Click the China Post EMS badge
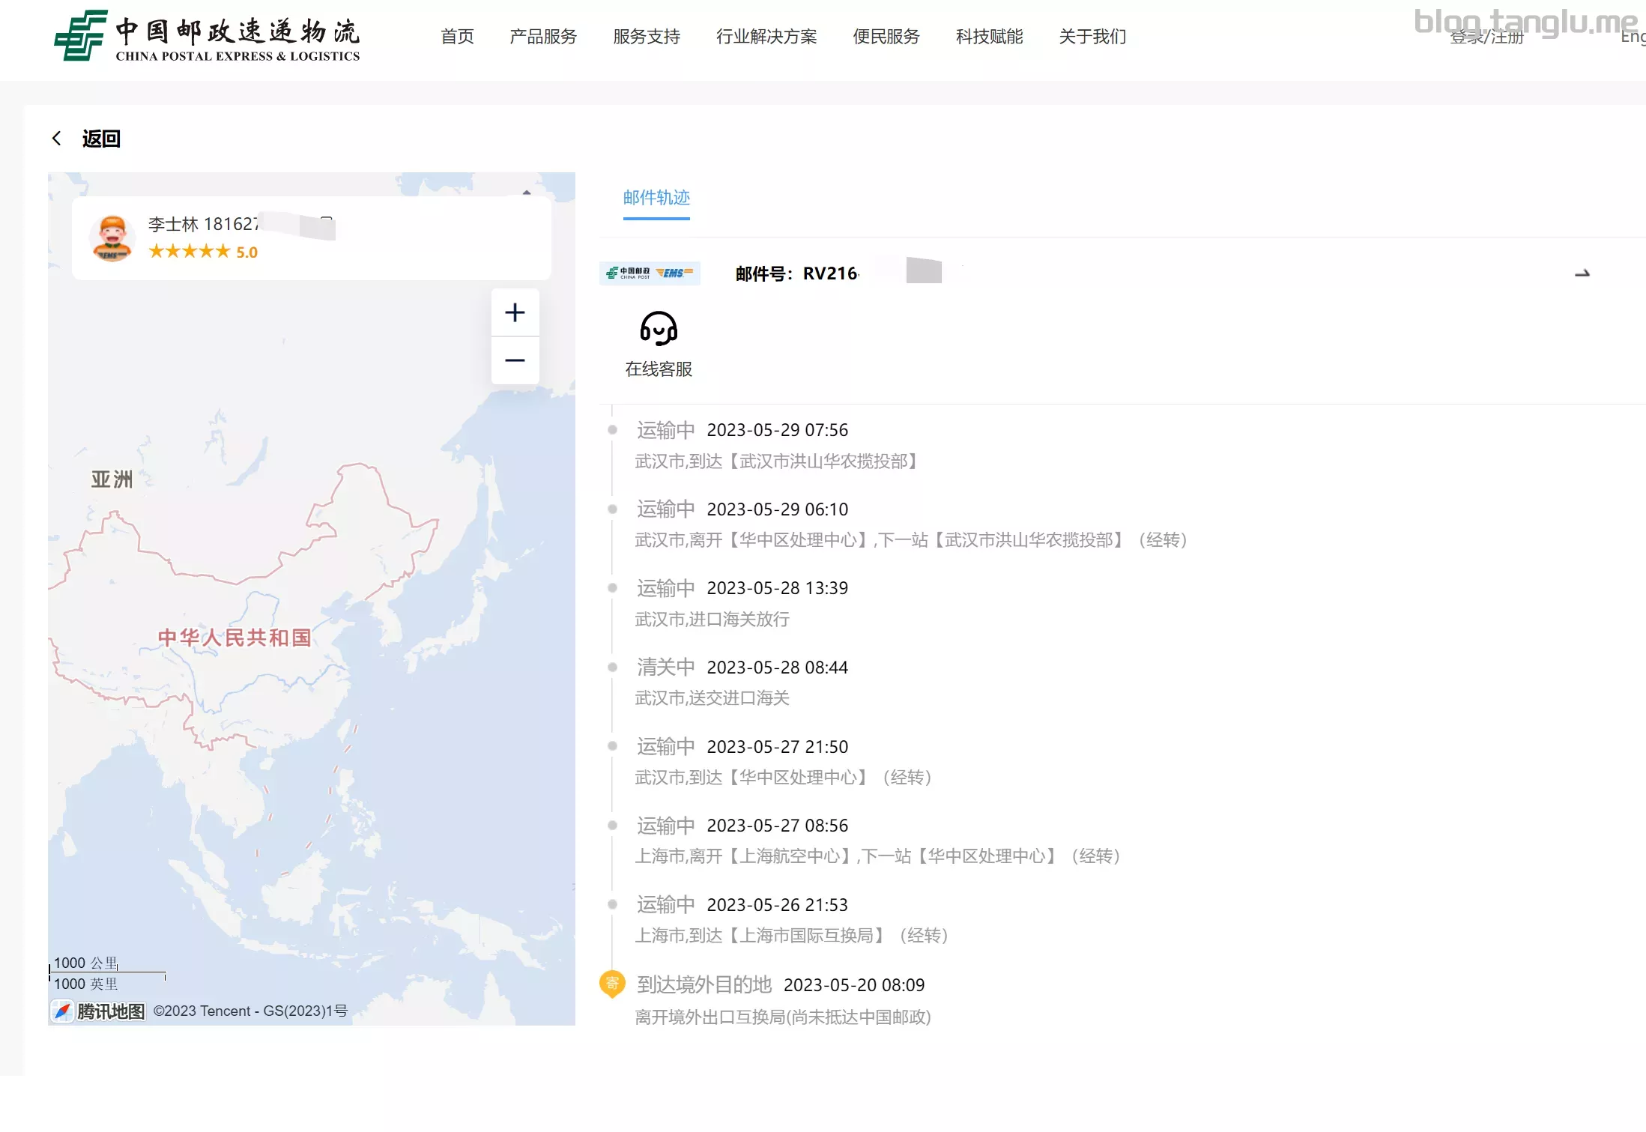 tap(650, 273)
